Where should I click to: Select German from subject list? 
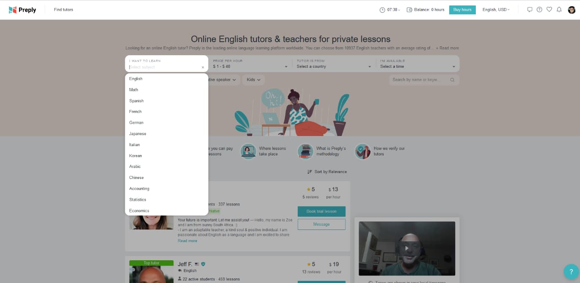[x=167, y=123]
